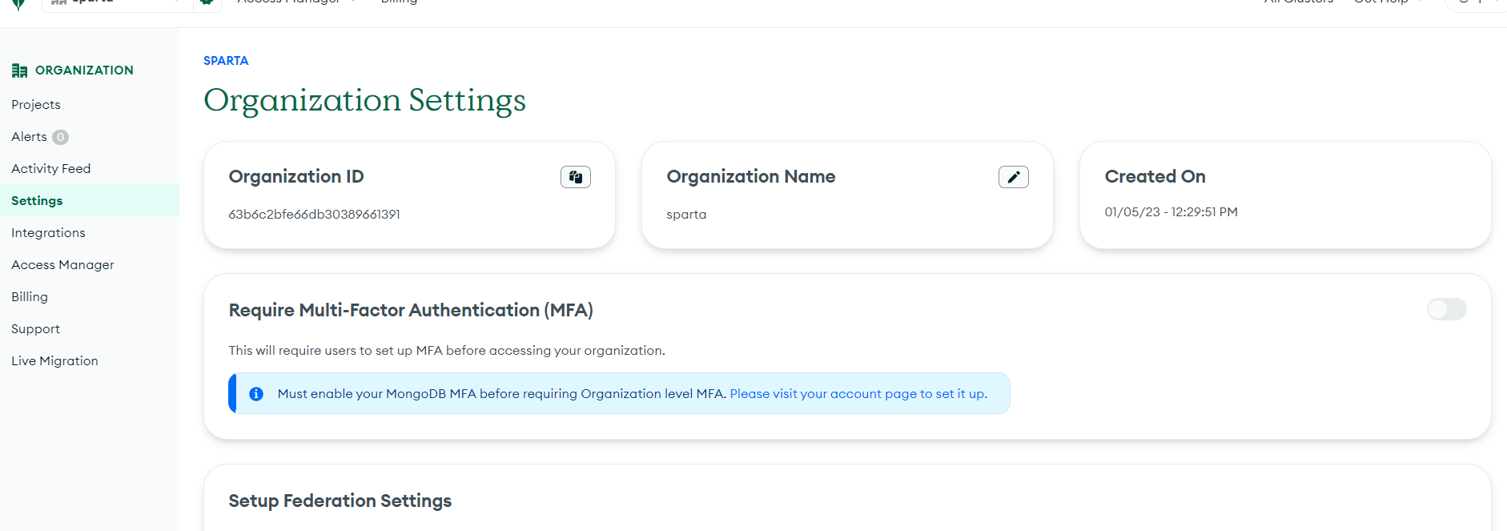1507x531 pixels.
Task: Click 'This will require users' MFA description
Action: pyautogui.click(x=447, y=351)
